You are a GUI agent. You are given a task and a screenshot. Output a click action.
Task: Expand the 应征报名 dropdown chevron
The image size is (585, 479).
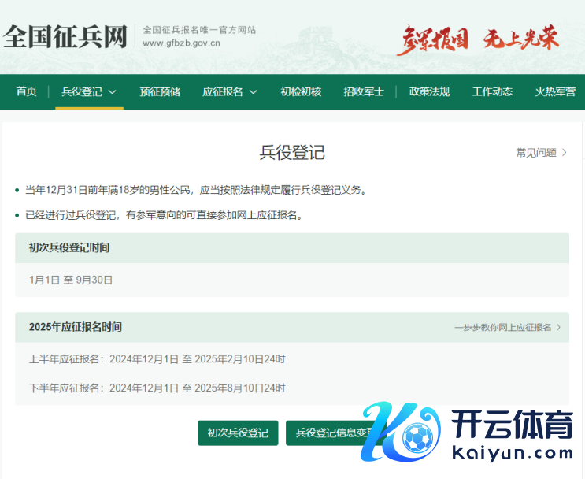coord(254,92)
